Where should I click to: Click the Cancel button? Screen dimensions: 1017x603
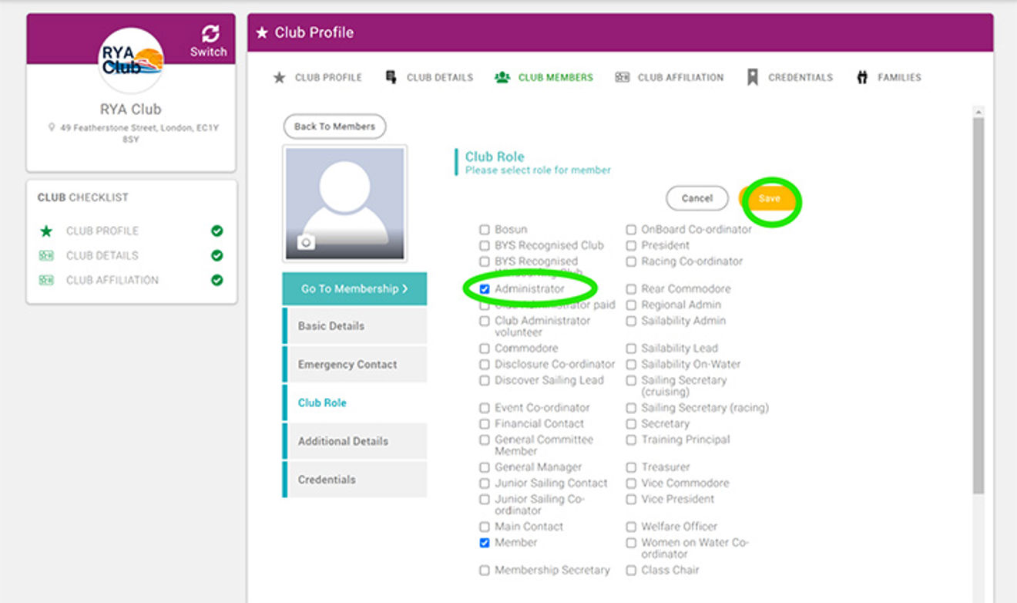point(696,198)
